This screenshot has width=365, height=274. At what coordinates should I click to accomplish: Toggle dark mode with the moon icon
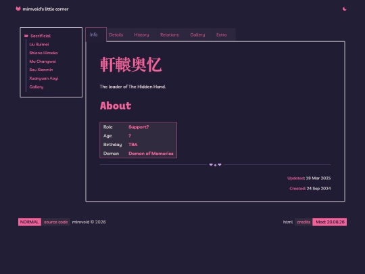(x=345, y=9)
